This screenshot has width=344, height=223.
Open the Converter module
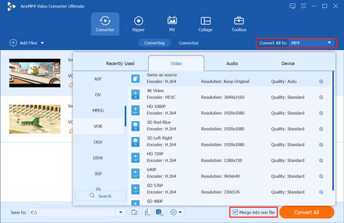point(105,24)
